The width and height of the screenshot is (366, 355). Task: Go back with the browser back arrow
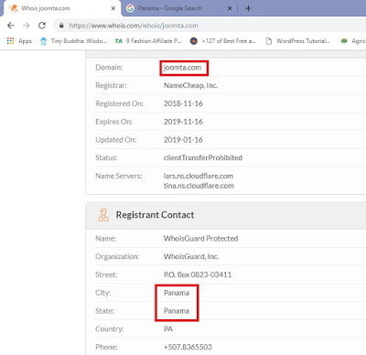(x=11, y=26)
